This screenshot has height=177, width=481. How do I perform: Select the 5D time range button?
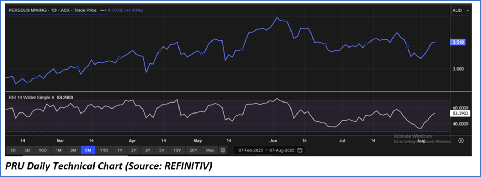coord(27,150)
